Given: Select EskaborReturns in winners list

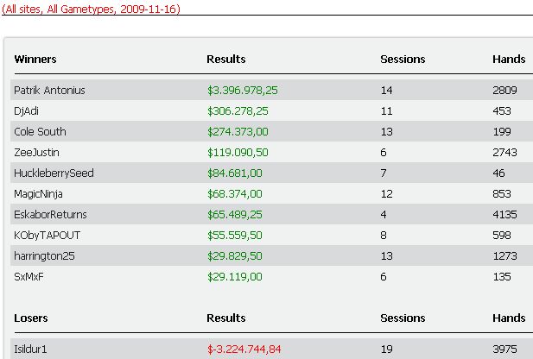Looking at the screenshot, I should click(x=50, y=215).
